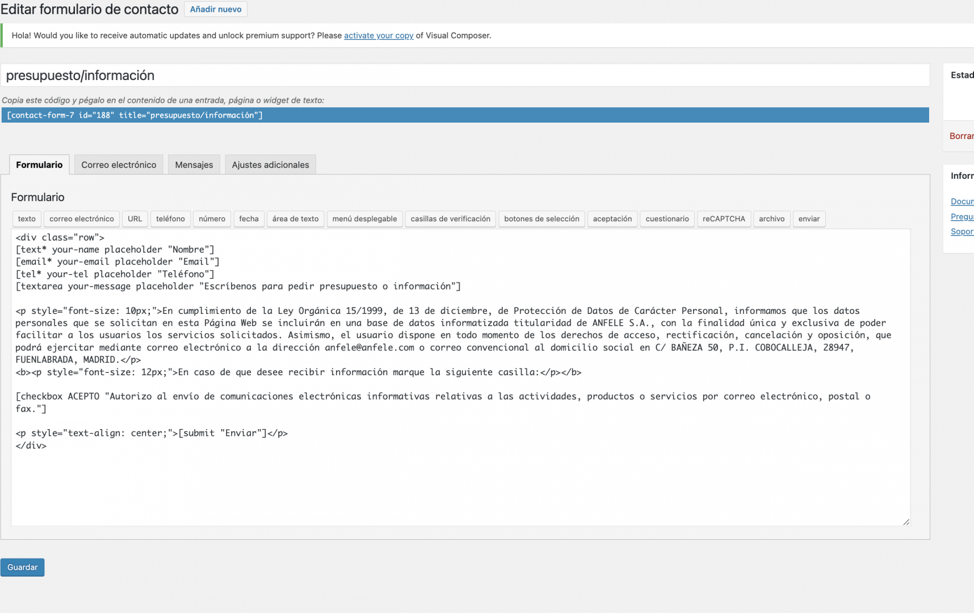
Task: Insert a correo electrónico tag
Action: coord(82,219)
